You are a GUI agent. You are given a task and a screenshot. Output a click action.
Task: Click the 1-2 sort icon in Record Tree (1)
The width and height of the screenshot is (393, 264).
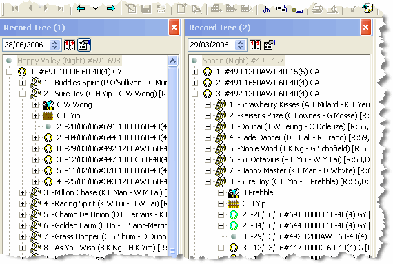coord(70,45)
